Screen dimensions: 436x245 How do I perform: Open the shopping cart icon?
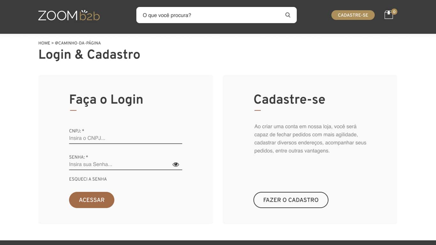[x=388, y=15]
